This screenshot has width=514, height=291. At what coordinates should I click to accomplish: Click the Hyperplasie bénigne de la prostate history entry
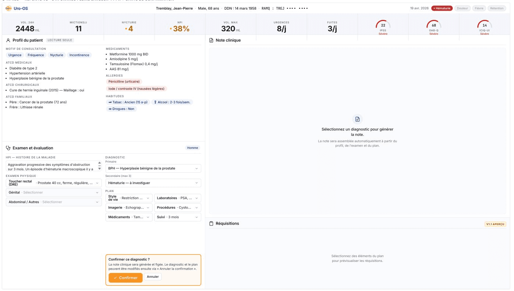pyautogui.click(x=36, y=78)
